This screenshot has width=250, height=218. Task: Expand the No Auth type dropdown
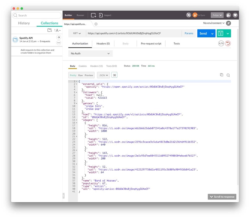pyautogui.click(x=90, y=53)
